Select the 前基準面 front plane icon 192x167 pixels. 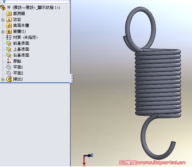tap(9, 43)
